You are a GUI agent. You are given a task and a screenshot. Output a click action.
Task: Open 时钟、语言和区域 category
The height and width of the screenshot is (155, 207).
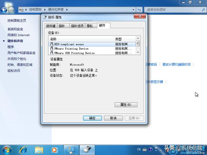20,65
